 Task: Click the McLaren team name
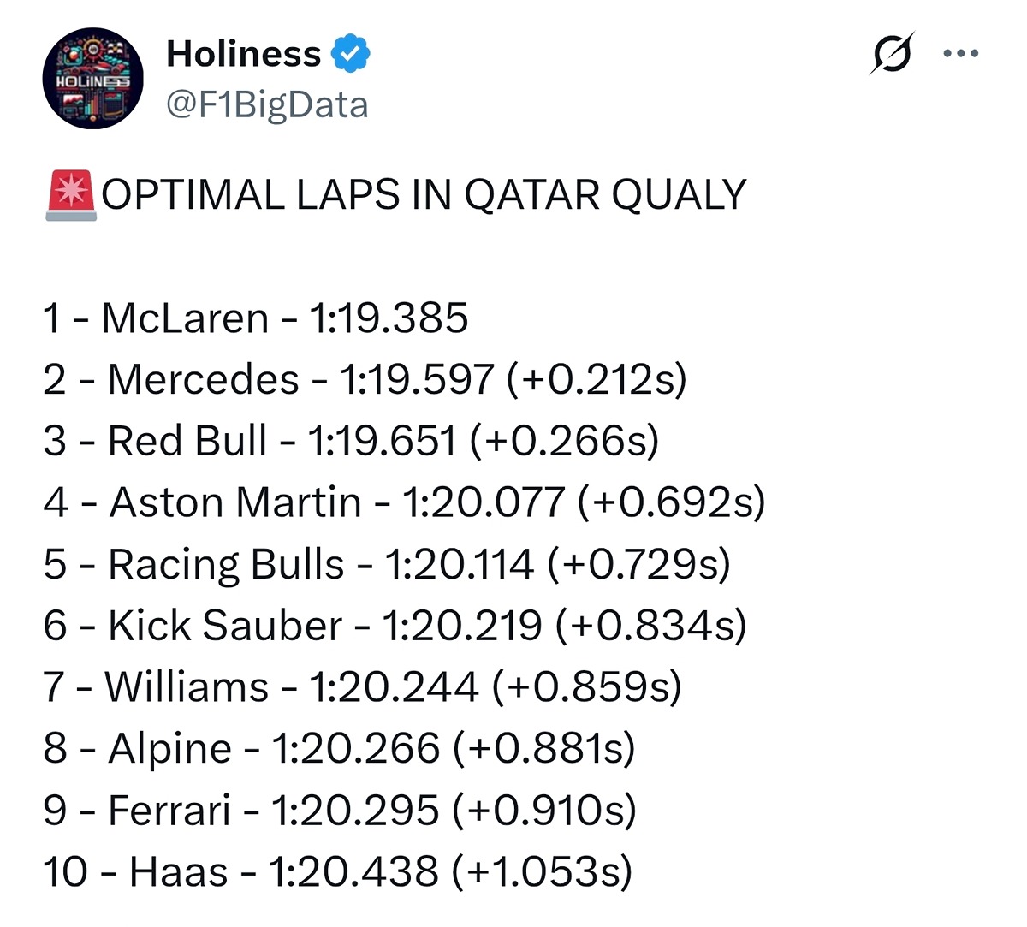(x=185, y=318)
